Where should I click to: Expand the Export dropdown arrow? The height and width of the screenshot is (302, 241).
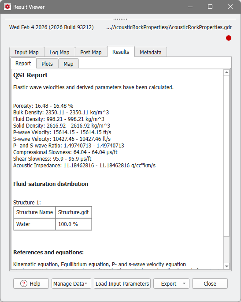[x=184, y=283]
